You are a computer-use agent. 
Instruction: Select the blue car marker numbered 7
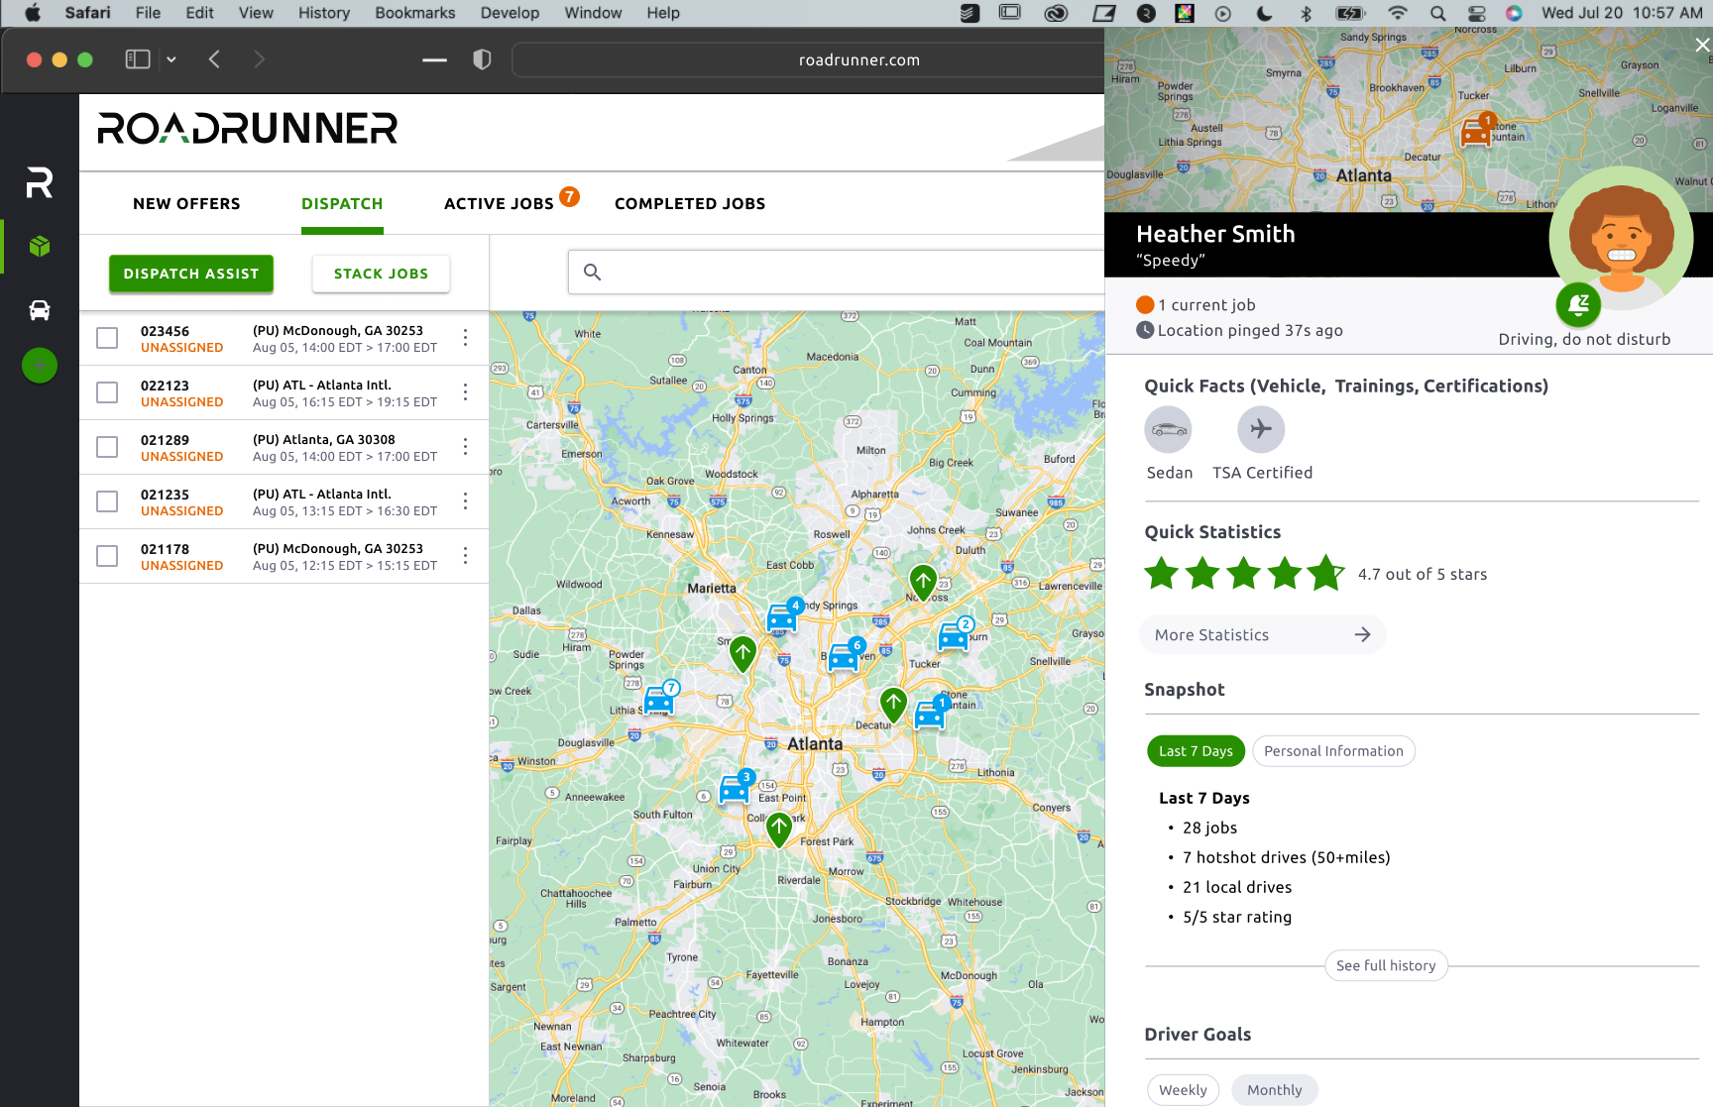(660, 698)
